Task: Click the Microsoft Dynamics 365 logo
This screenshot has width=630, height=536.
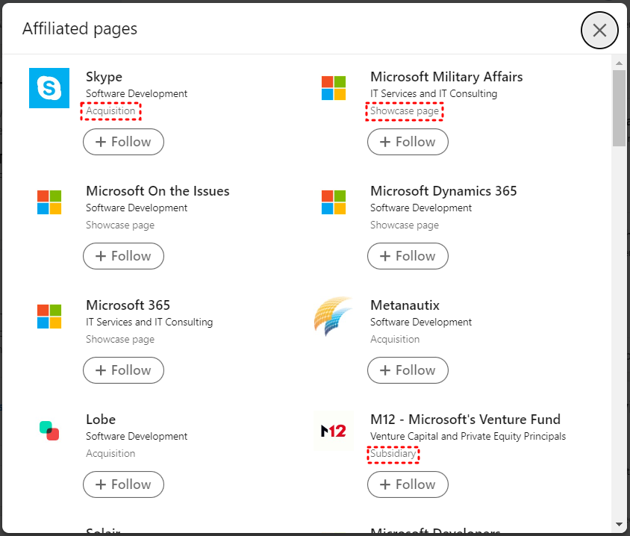Action: click(334, 202)
